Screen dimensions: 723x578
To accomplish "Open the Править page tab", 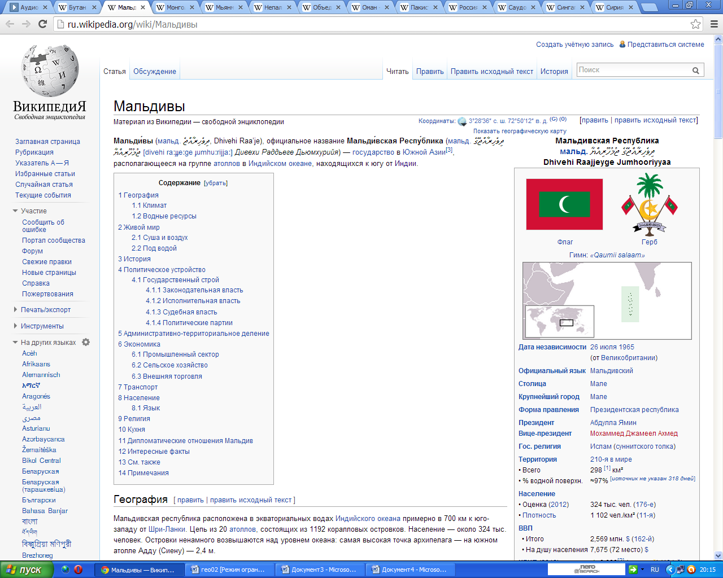I will tap(430, 71).
